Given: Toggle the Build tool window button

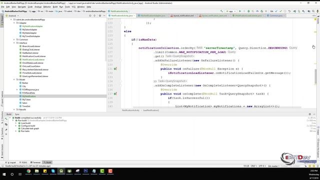Looking at the screenshot, I should 47,162.
